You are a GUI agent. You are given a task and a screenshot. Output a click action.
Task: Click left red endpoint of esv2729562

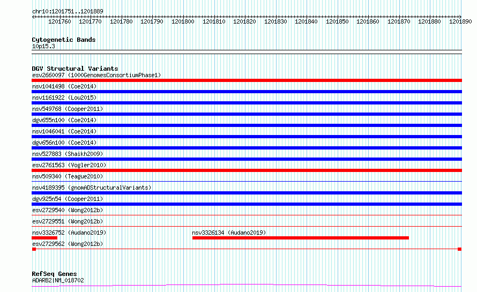coord(34,249)
